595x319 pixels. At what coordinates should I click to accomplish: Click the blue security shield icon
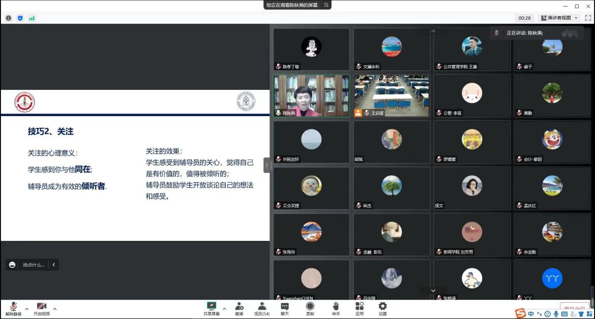[20, 18]
